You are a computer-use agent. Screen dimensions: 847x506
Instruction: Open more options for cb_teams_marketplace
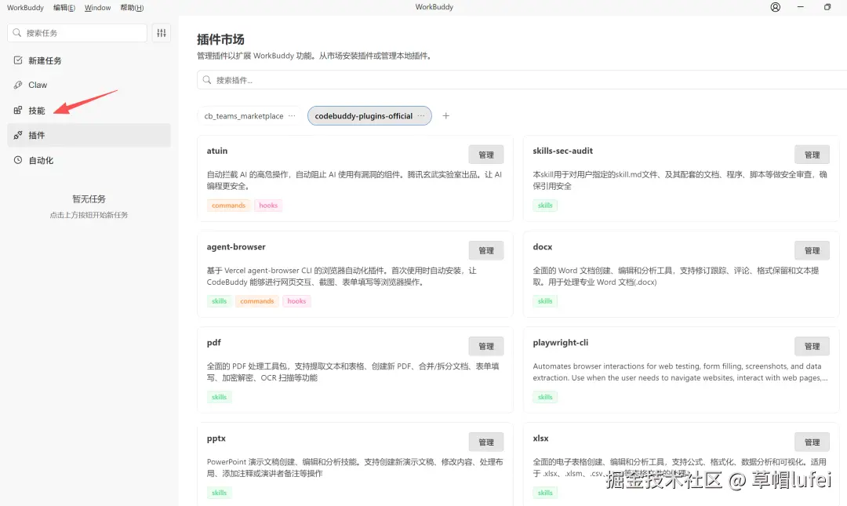(292, 115)
